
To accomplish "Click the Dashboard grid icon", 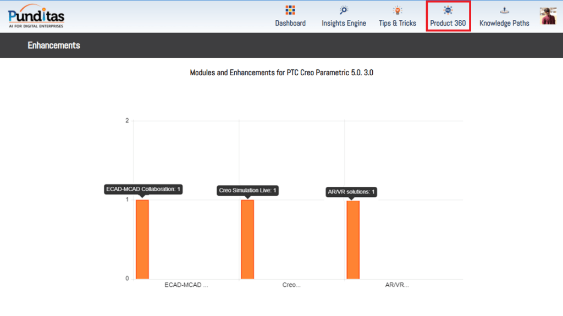I will (290, 10).
